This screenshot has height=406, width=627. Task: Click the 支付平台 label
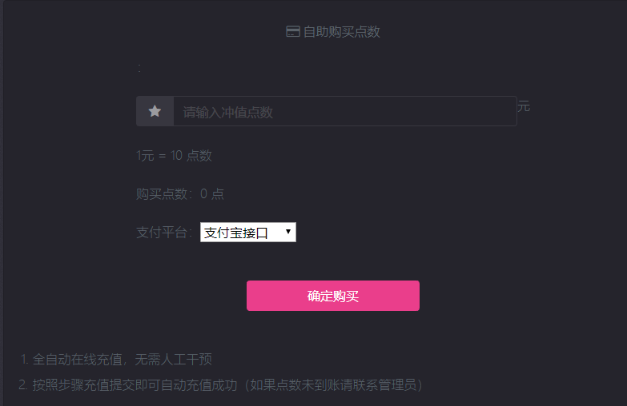point(162,233)
